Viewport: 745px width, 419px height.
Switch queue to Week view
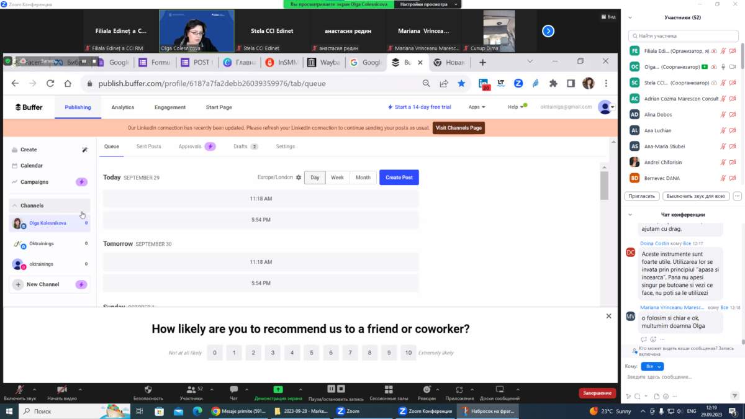click(x=337, y=178)
